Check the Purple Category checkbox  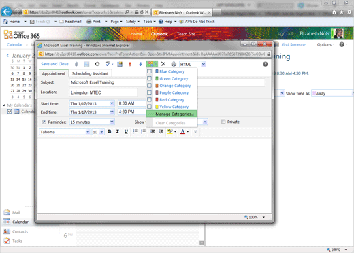pos(149,92)
